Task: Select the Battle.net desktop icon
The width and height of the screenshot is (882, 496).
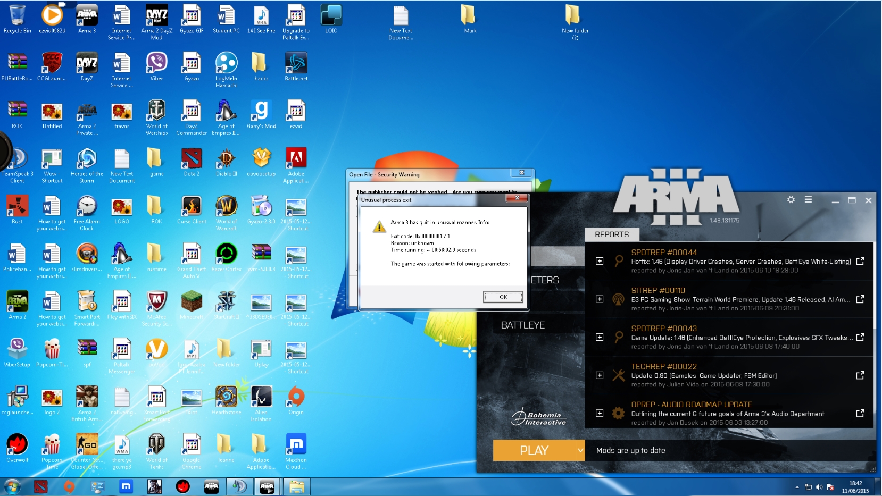Action: 296,68
